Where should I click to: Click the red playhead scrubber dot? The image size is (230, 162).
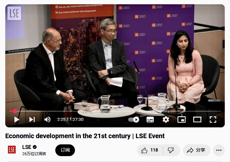coord(15,111)
